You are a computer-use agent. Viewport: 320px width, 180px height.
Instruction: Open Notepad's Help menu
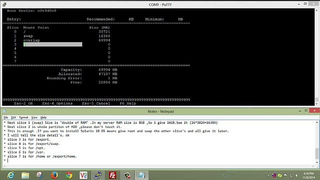(43, 117)
